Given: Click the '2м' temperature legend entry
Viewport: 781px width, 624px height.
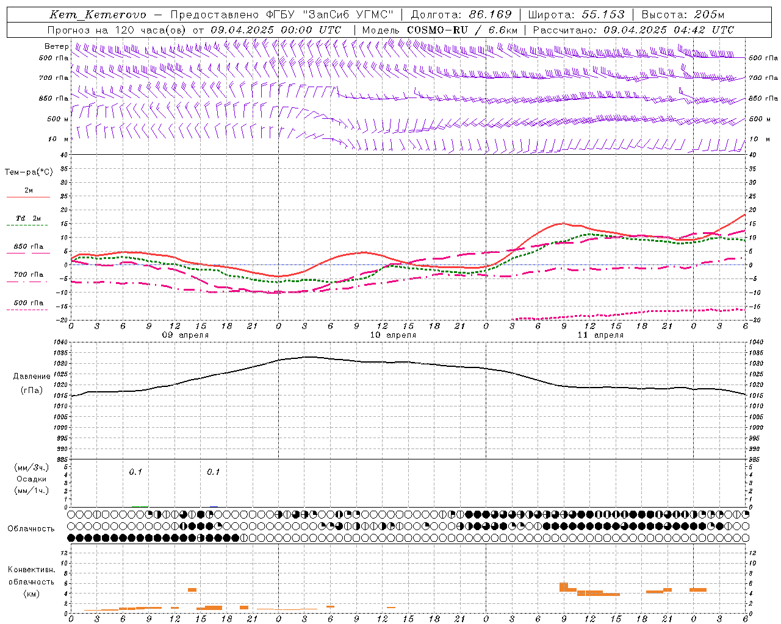Looking at the screenshot, I should point(29,190).
